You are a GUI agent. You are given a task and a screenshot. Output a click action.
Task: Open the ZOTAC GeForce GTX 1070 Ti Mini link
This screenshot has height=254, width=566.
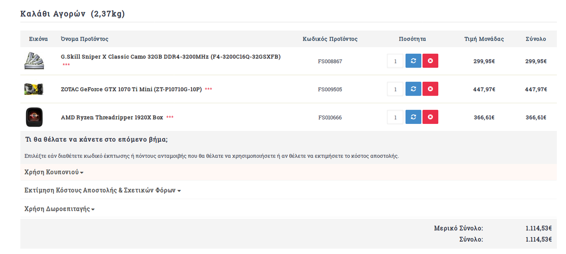(x=131, y=89)
